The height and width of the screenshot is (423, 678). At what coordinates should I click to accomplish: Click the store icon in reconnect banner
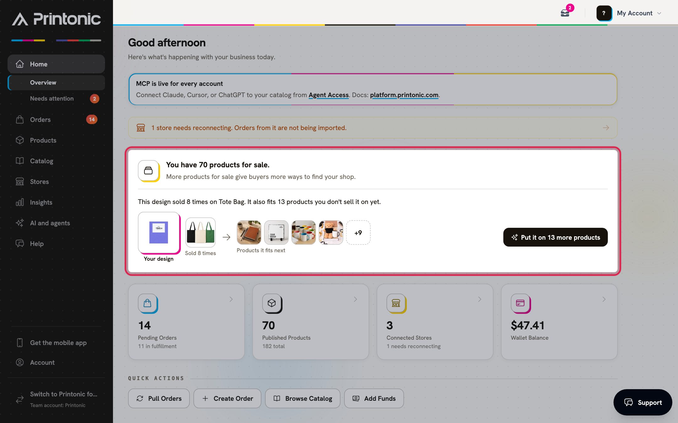141,128
